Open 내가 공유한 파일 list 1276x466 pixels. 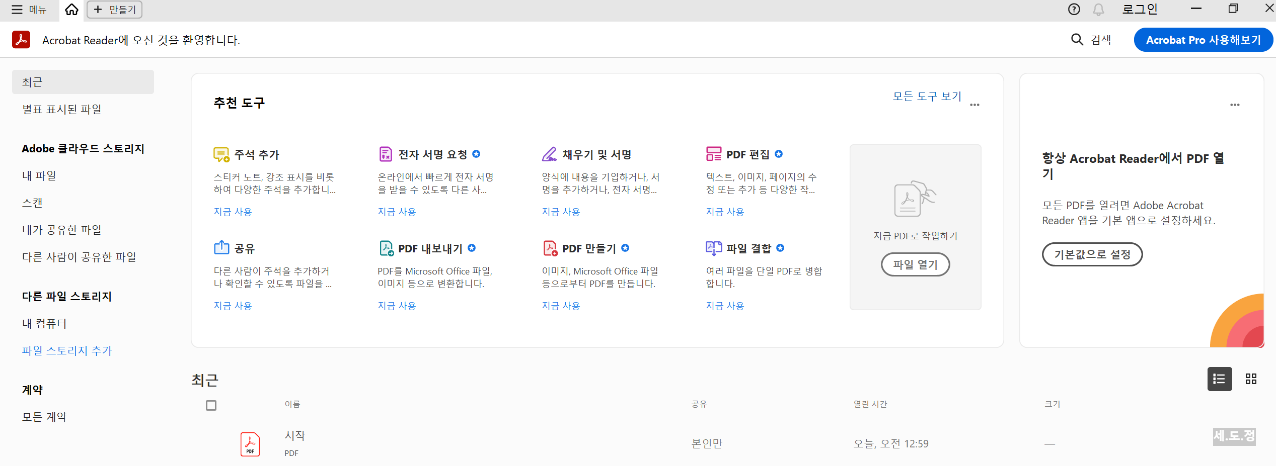[x=62, y=230]
